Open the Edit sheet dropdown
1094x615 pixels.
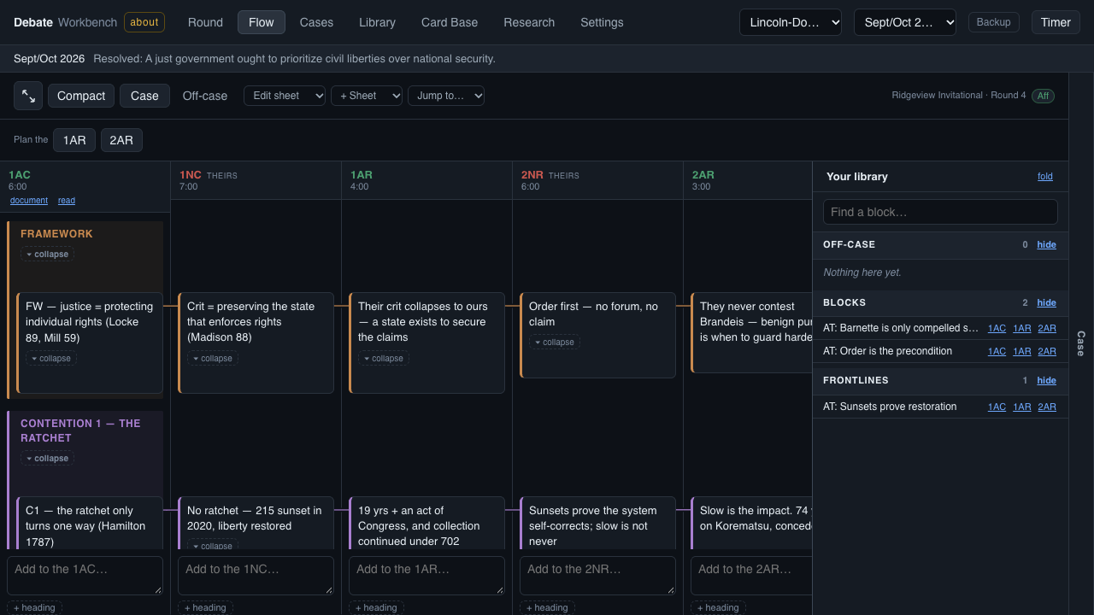[x=285, y=96]
